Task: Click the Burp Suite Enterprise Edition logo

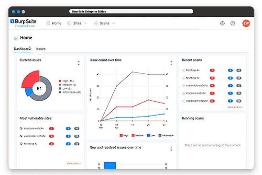Action: click(23, 23)
